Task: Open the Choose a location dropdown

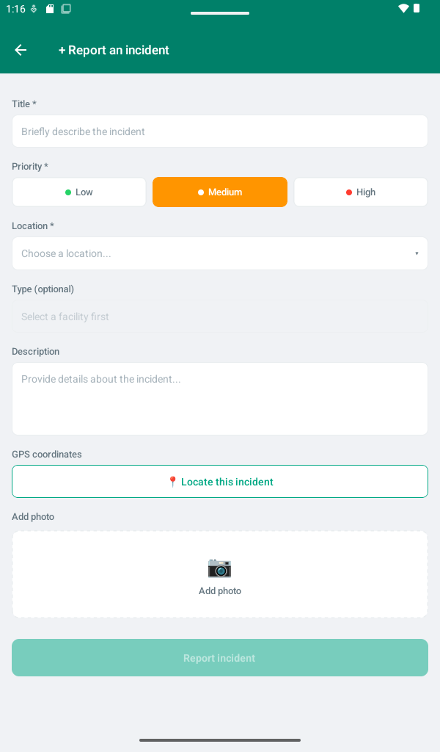Action: (220, 253)
